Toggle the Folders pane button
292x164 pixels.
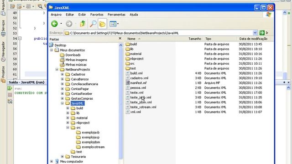pos(102,24)
